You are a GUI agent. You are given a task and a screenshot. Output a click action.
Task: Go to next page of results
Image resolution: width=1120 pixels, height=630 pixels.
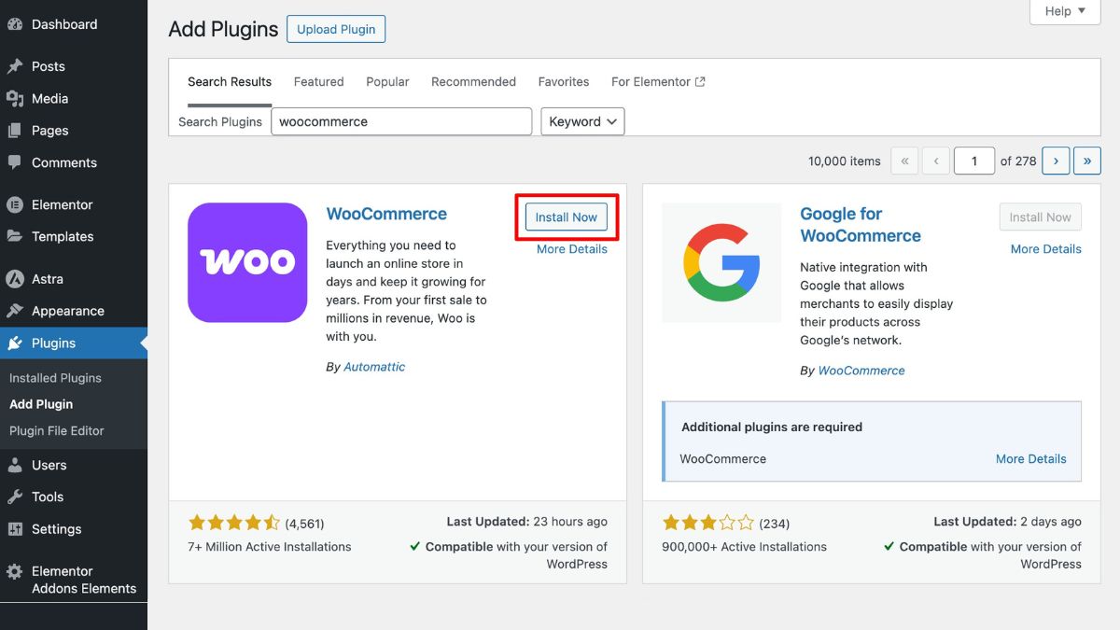click(x=1056, y=161)
